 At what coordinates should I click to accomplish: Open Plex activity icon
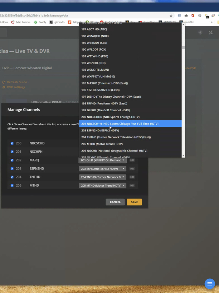click(x=200, y=33)
